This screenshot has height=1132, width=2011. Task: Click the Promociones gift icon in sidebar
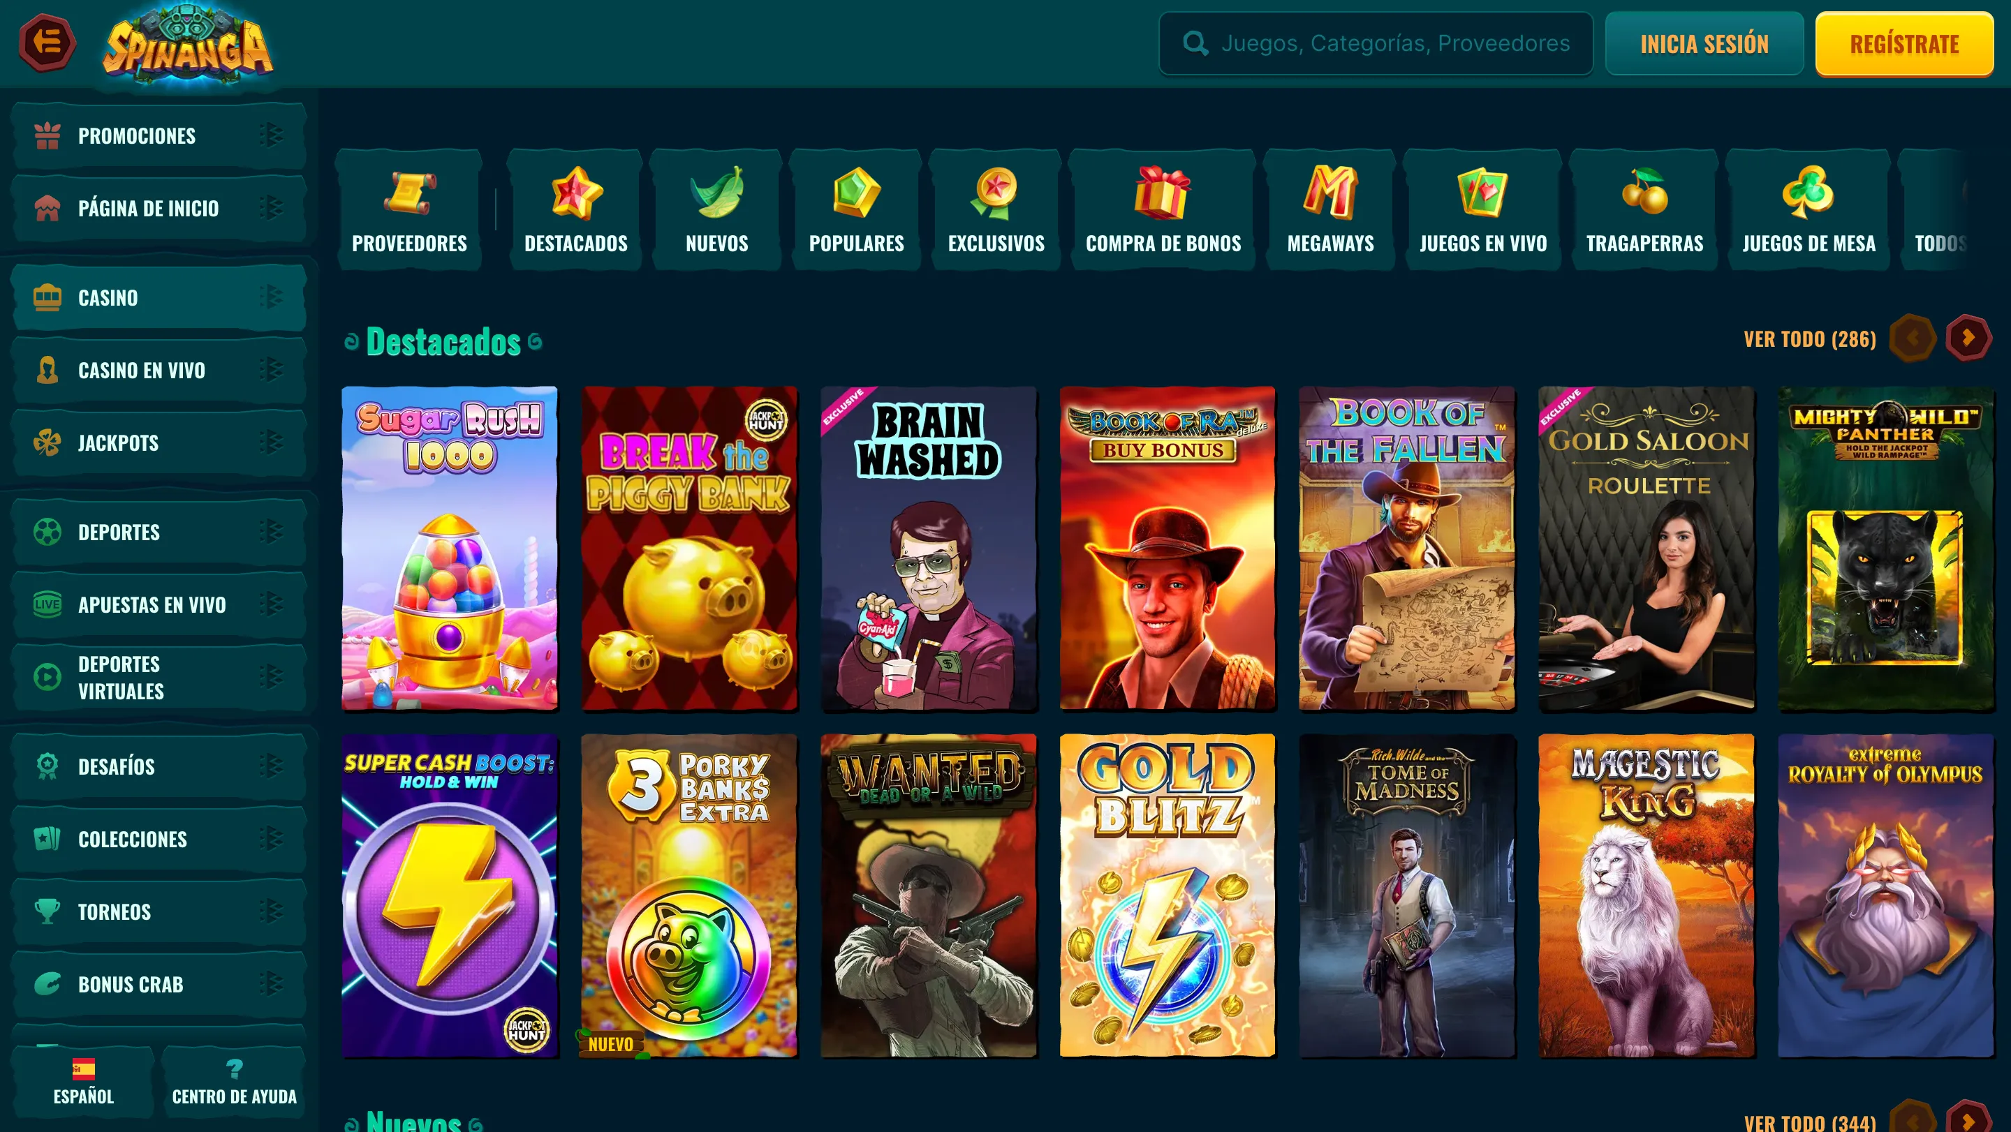47,136
